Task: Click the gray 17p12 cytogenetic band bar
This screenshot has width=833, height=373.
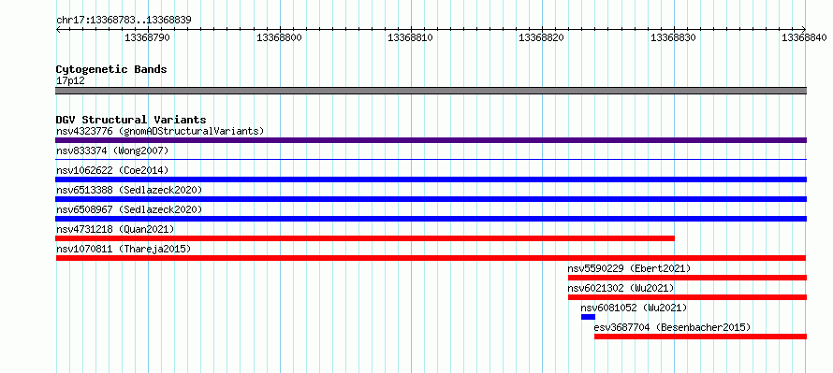Action: click(431, 91)
